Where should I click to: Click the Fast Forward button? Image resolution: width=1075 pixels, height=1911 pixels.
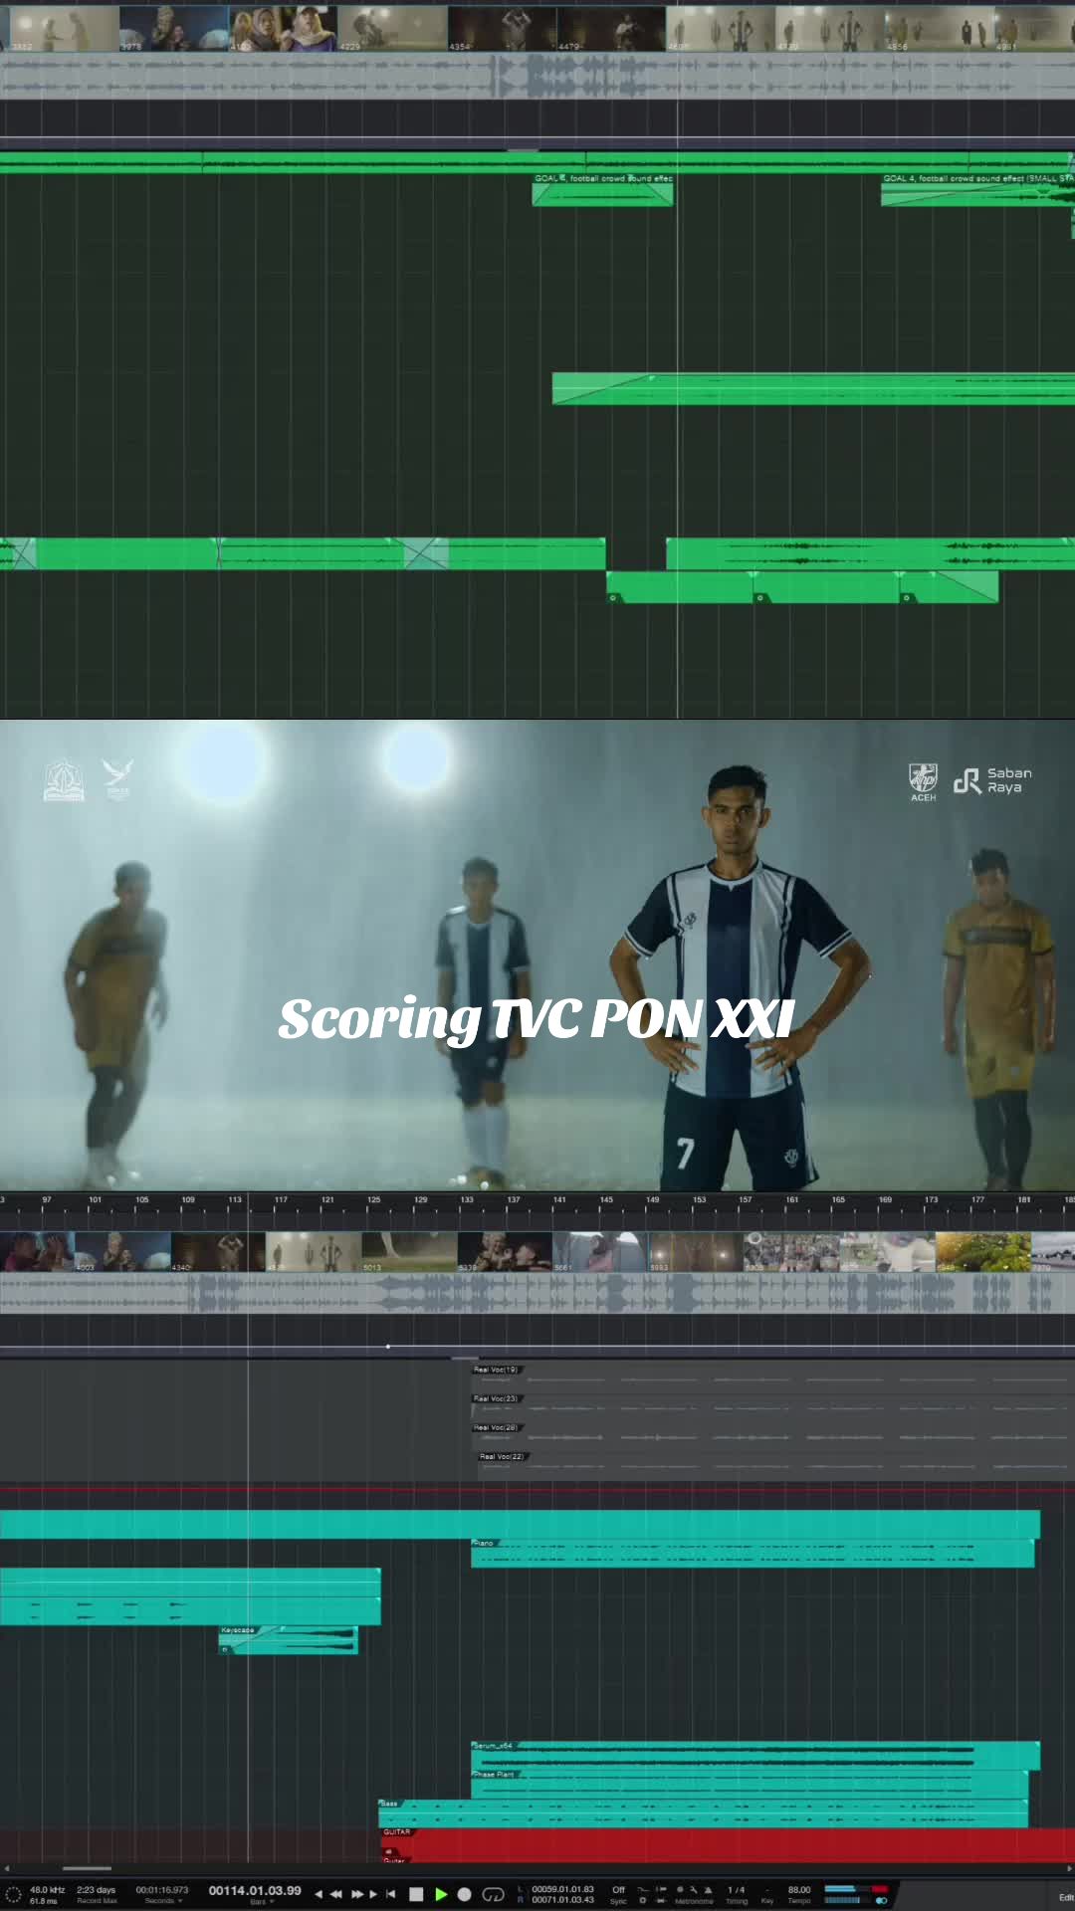[x=357, y=1894]
